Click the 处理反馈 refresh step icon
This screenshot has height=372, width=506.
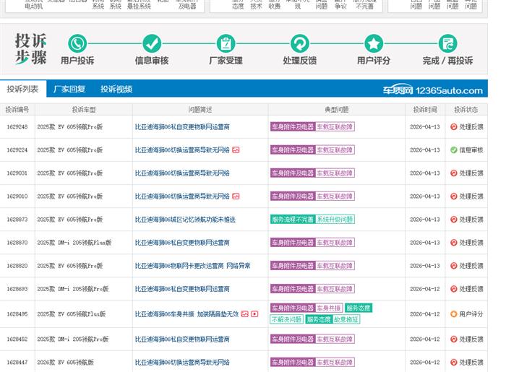point(299,43)
